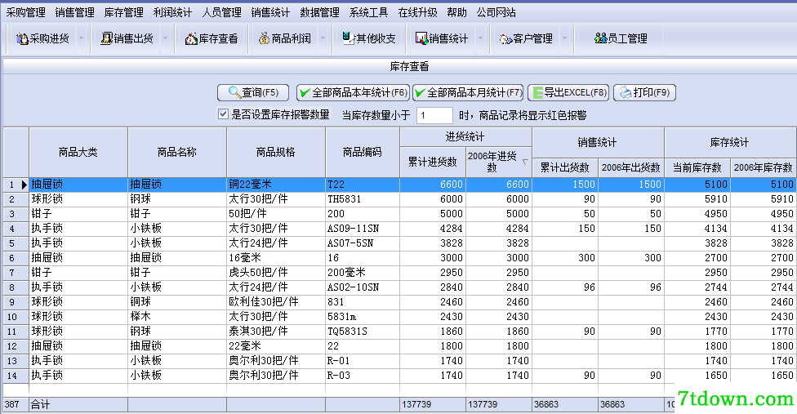Open the 销售管理 menu
The height and width of the screenshot is (414, 797).
(x=75, y=12)
